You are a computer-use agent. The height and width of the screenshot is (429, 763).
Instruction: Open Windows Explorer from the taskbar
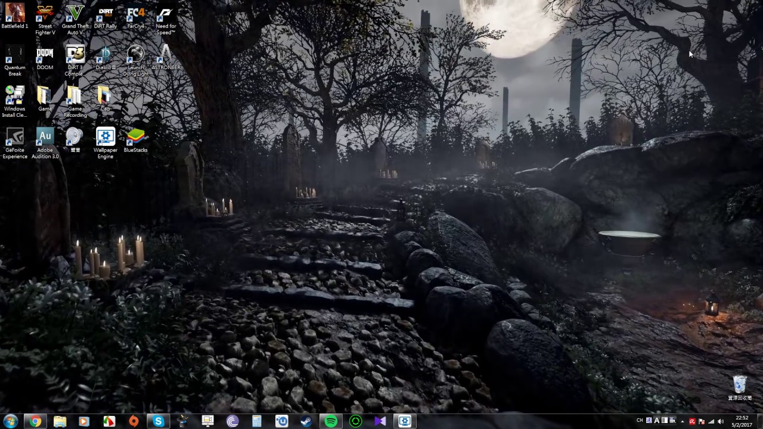coord(60,421)
